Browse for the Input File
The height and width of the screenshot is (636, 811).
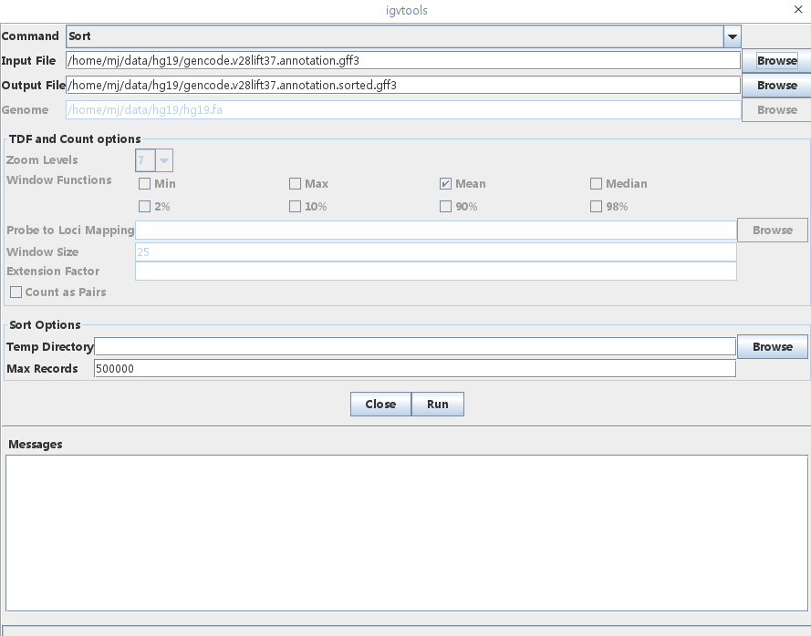(x=776, y=60)
